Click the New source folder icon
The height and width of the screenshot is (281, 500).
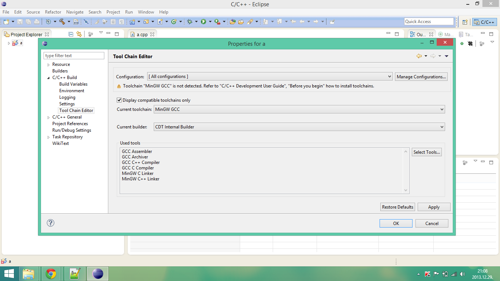pos(146,22)
